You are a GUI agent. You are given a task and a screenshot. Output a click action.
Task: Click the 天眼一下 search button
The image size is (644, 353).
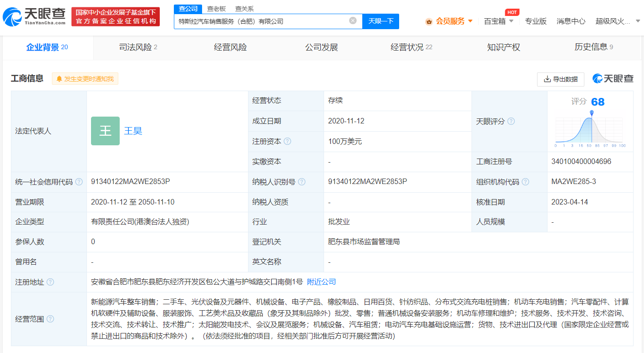point(380,21)
